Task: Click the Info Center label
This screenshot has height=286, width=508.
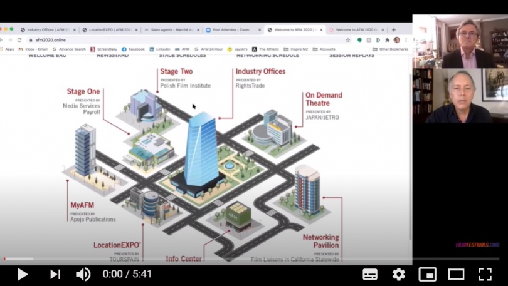Action: pyautogui.click(x=184, y=258)
